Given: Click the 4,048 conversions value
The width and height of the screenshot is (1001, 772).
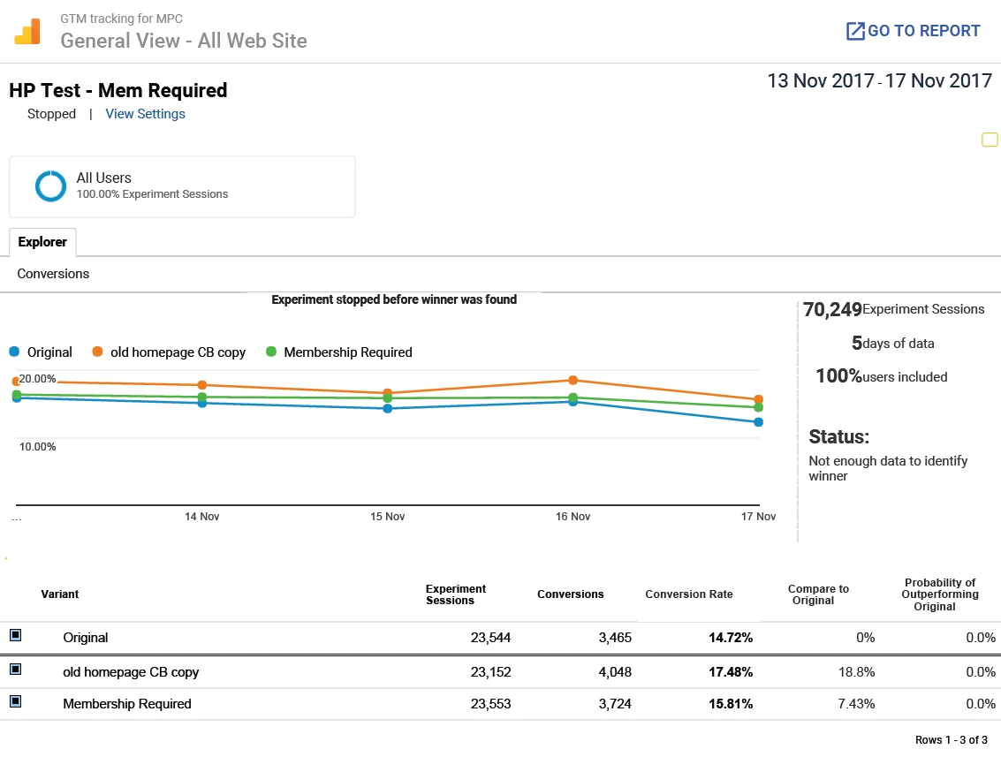Looking at the screenshot, I should click(x=615, y=672).
